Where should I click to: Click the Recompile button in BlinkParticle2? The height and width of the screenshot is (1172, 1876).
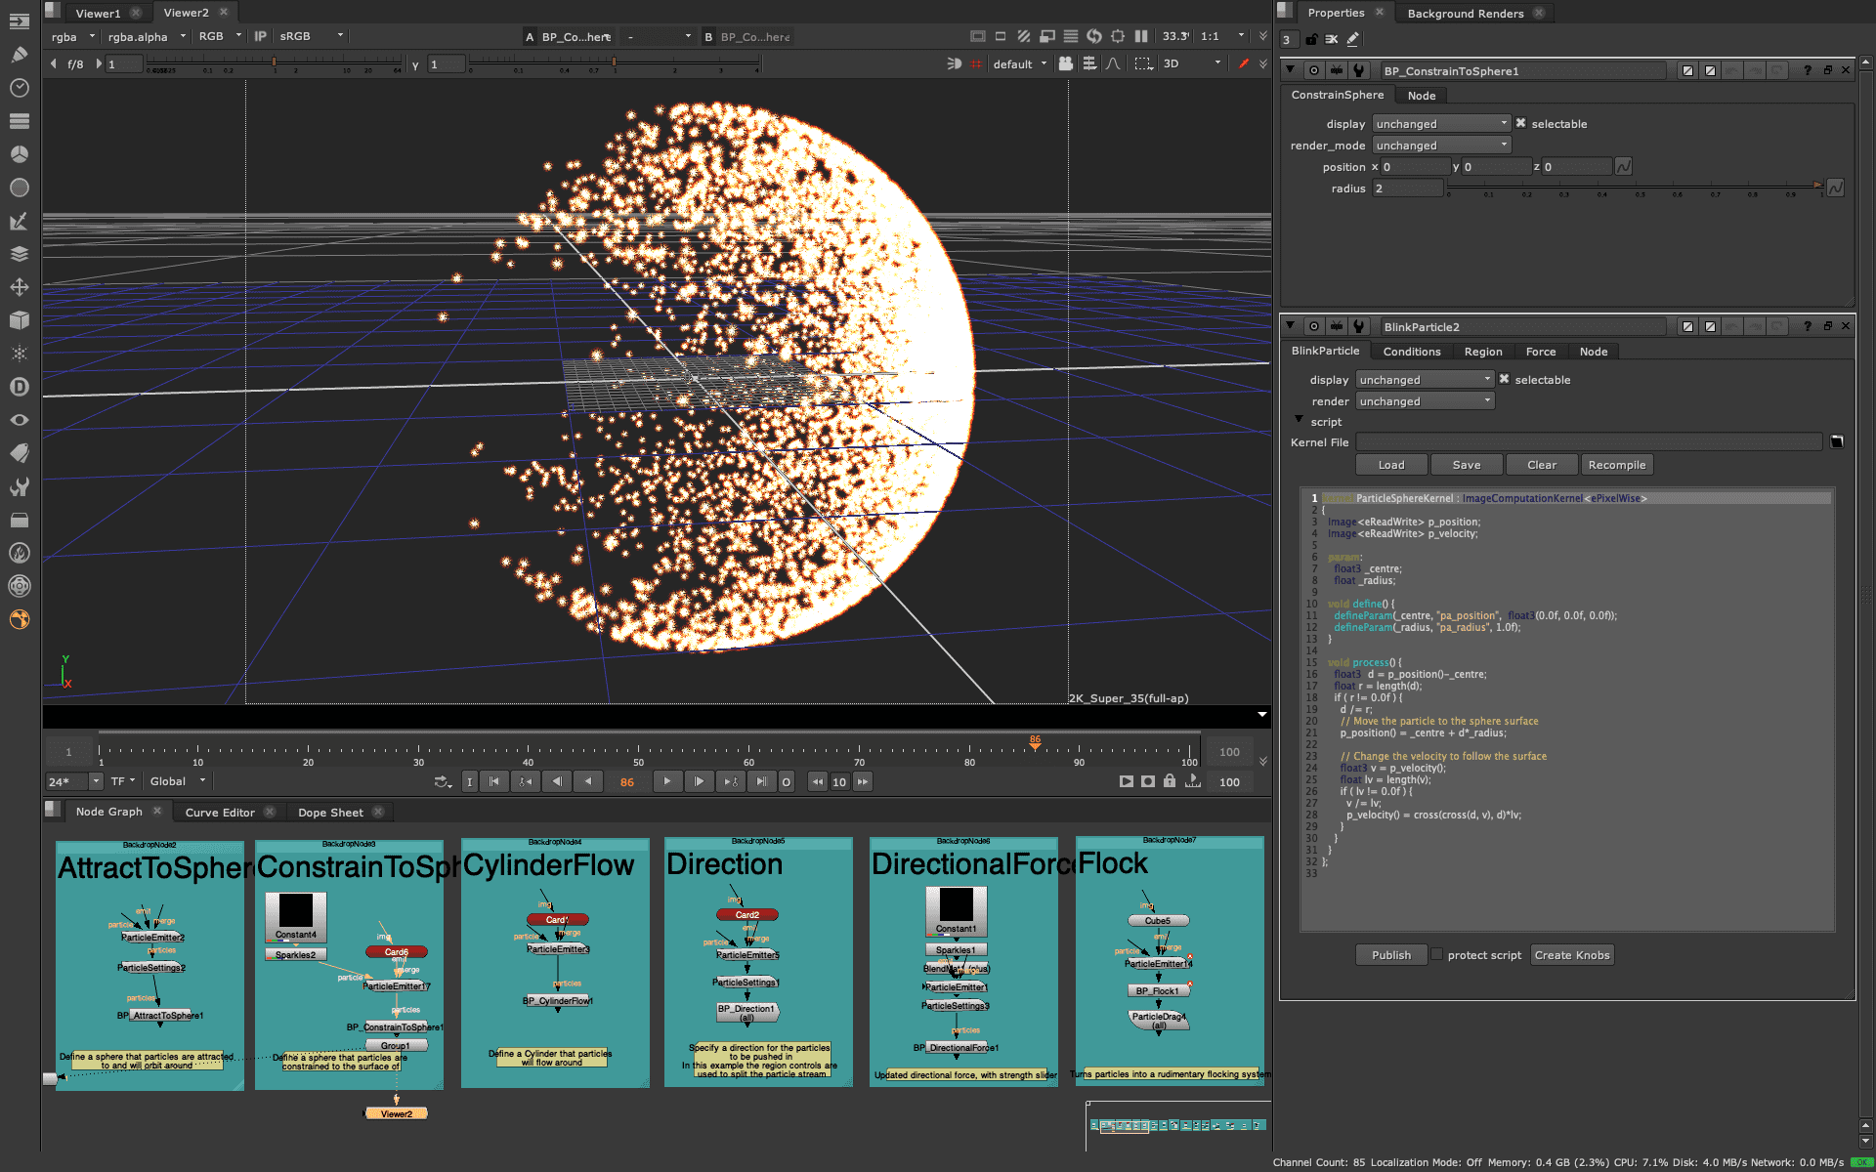pos(1617,465)
